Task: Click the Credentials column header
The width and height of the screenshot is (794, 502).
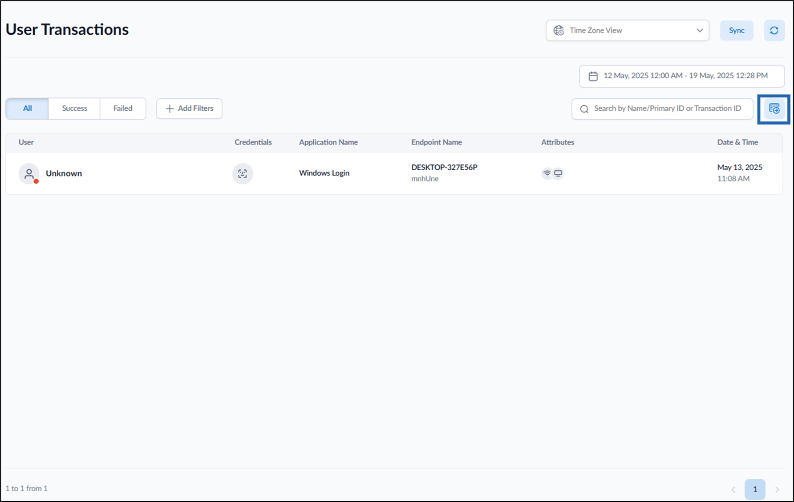Action: click(253, 142)
